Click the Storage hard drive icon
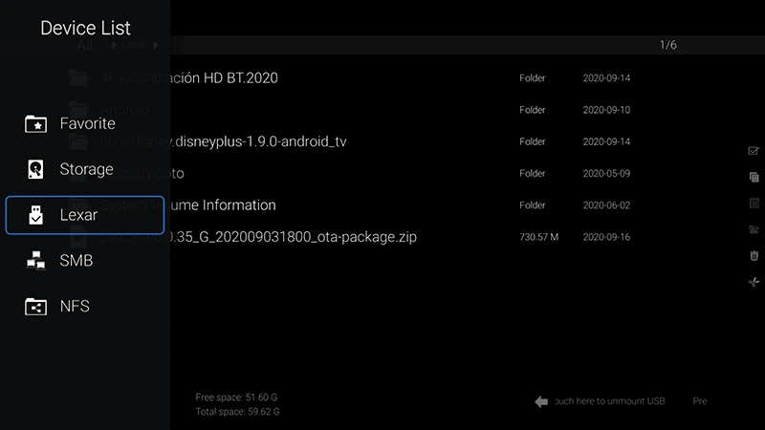The image size is (765, 430). coord(35,169)
